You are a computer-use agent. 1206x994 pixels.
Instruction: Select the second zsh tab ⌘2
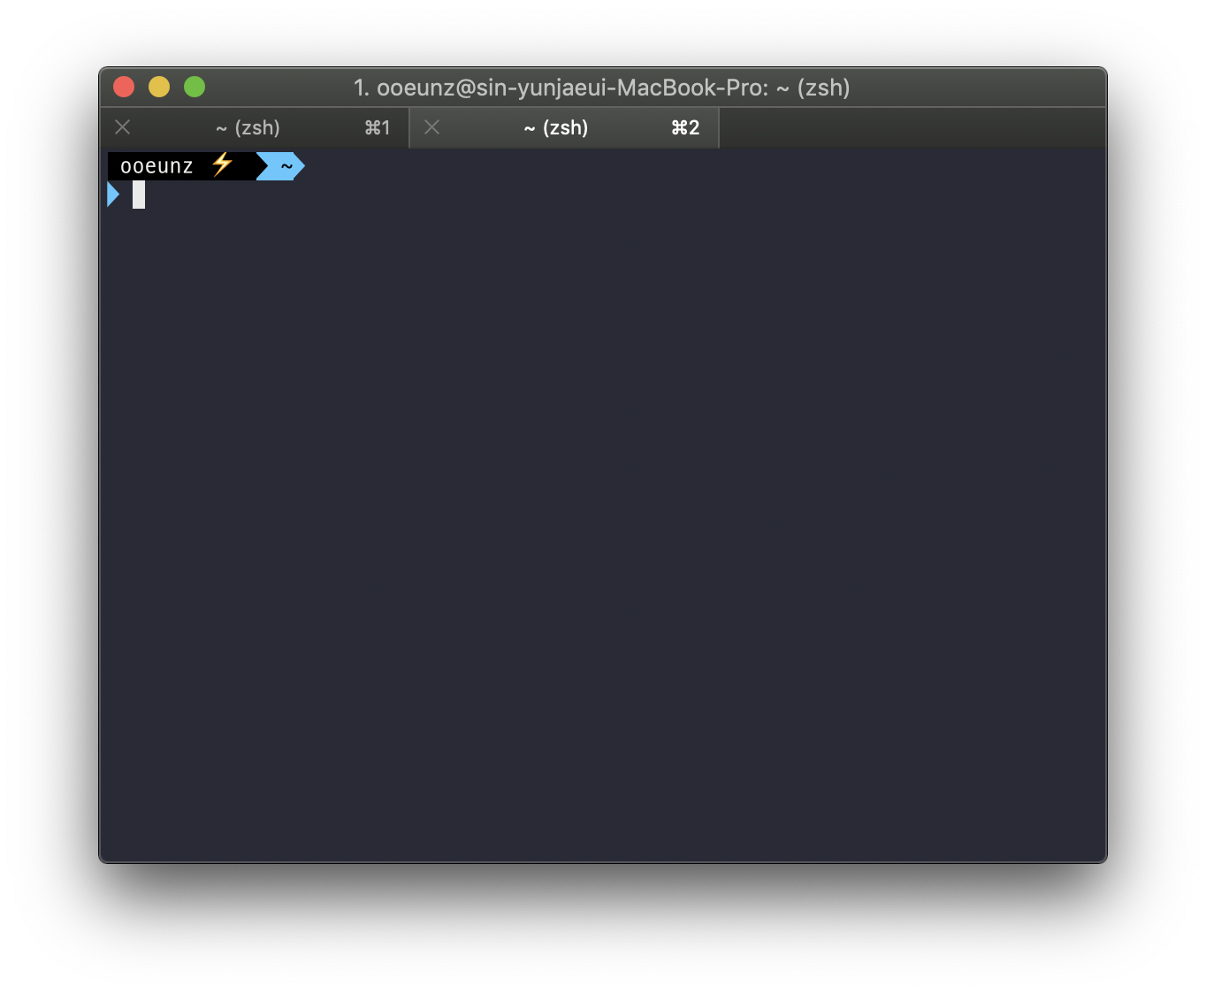[x=564, y=128]
